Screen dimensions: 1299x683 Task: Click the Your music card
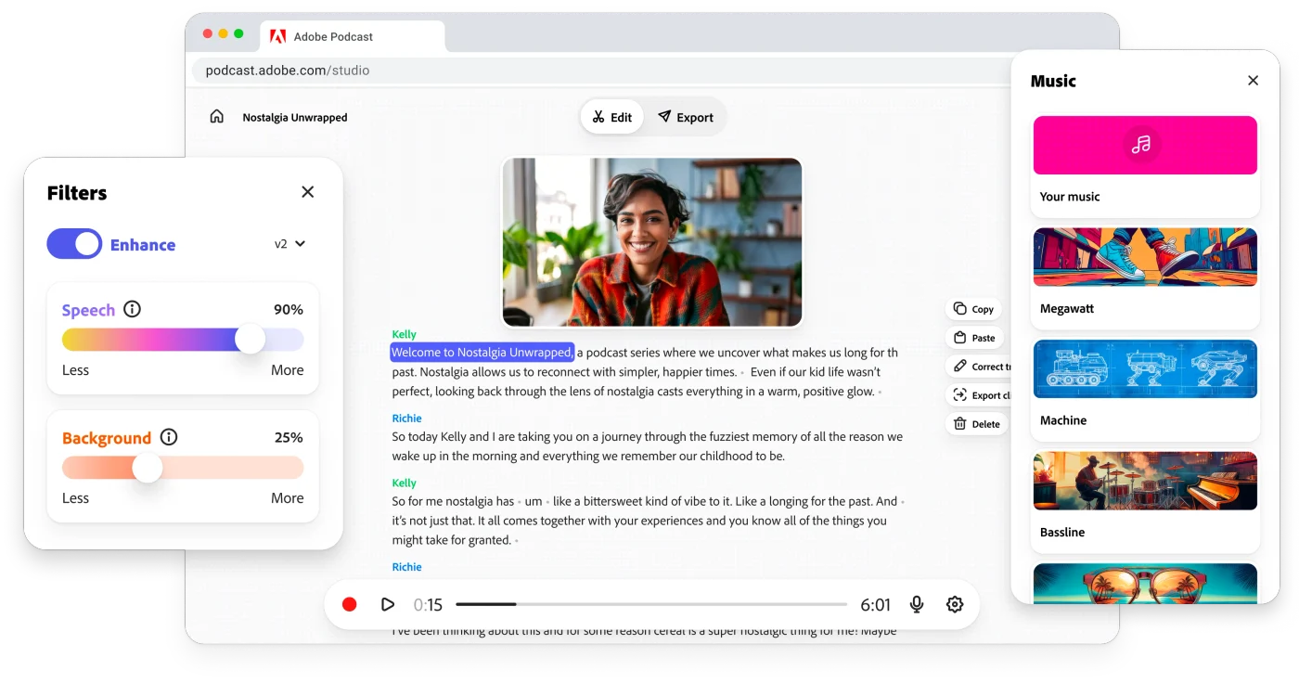pyautogui.click(x=1145, y=166)
